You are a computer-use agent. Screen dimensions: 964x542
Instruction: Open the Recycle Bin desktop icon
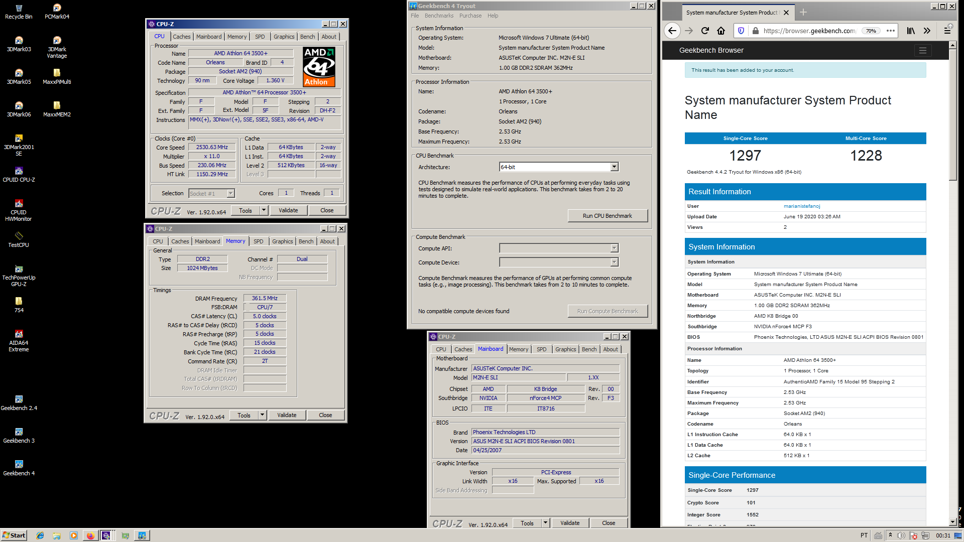pyautogui.click(x=19, y=12)
